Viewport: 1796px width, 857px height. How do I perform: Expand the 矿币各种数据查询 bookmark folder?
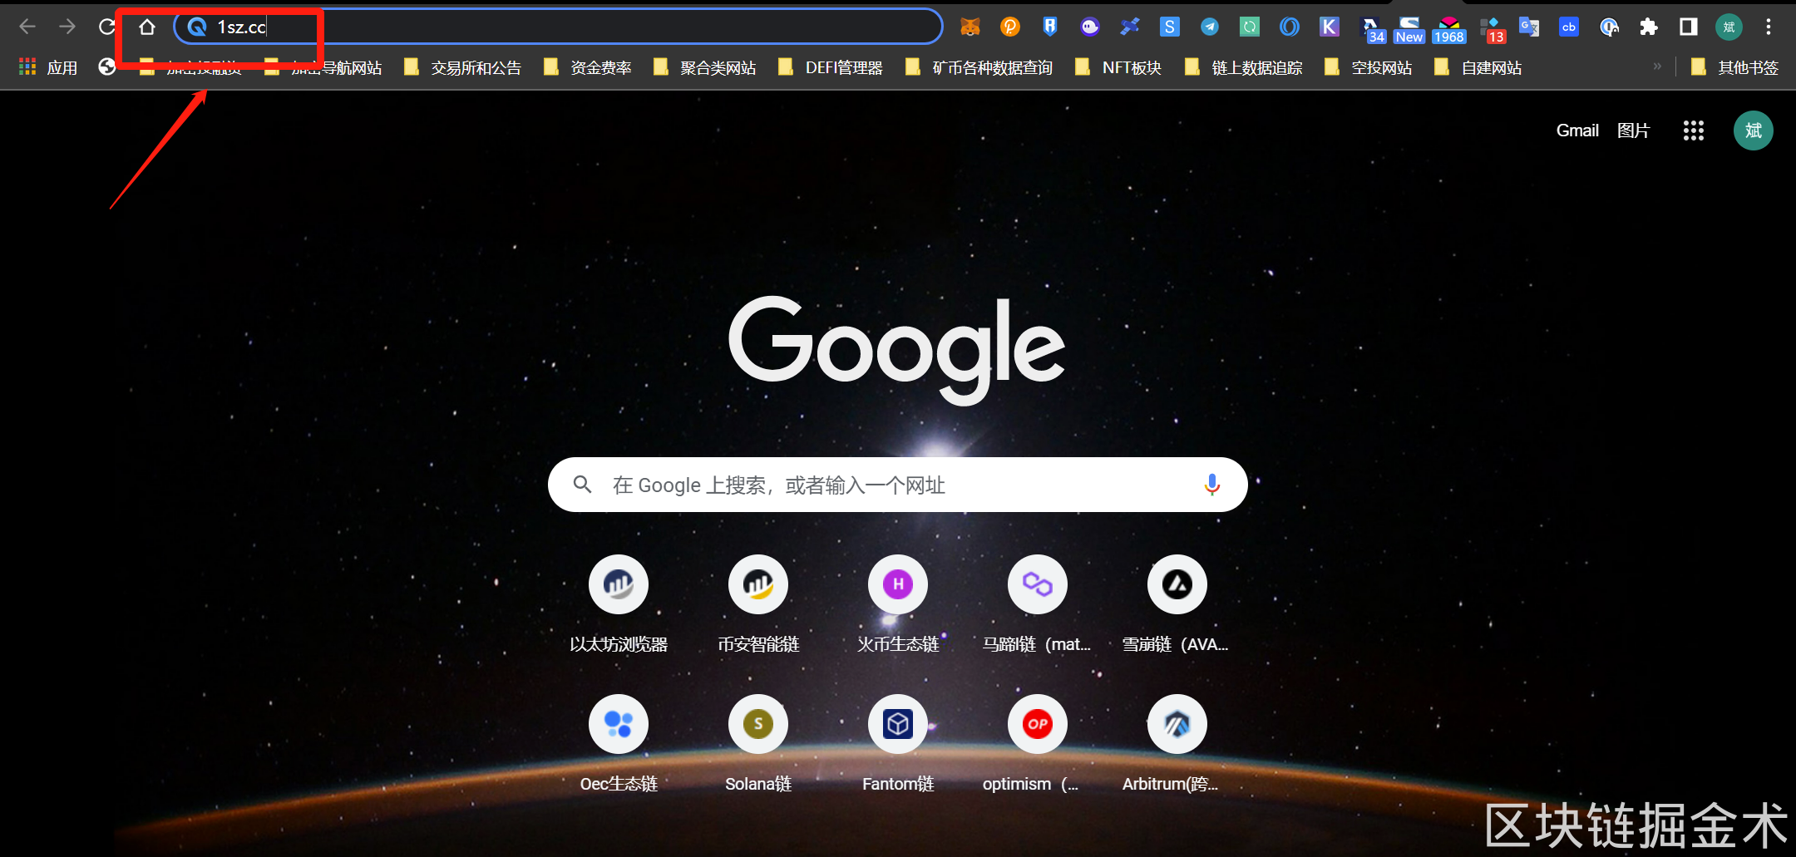click(x=979, y=67)
